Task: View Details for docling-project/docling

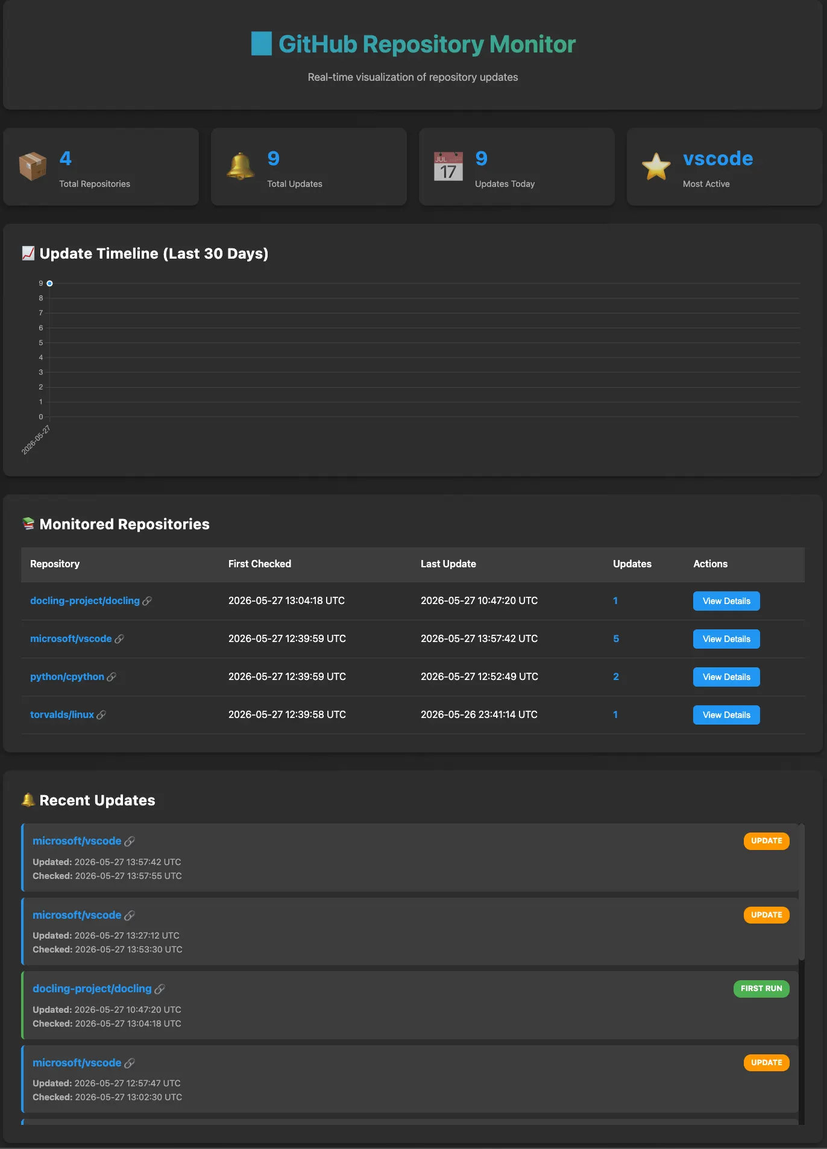Action: click(726, 601)
